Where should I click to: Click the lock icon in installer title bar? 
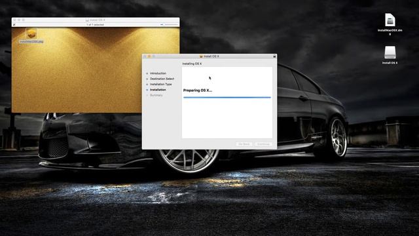click(274, 56)
